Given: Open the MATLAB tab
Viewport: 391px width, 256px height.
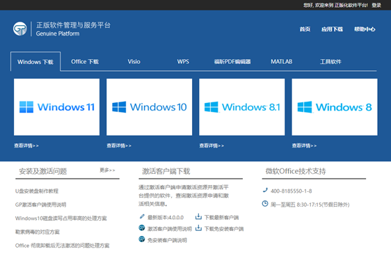Looking at the screenshot, I should point(282,62).
